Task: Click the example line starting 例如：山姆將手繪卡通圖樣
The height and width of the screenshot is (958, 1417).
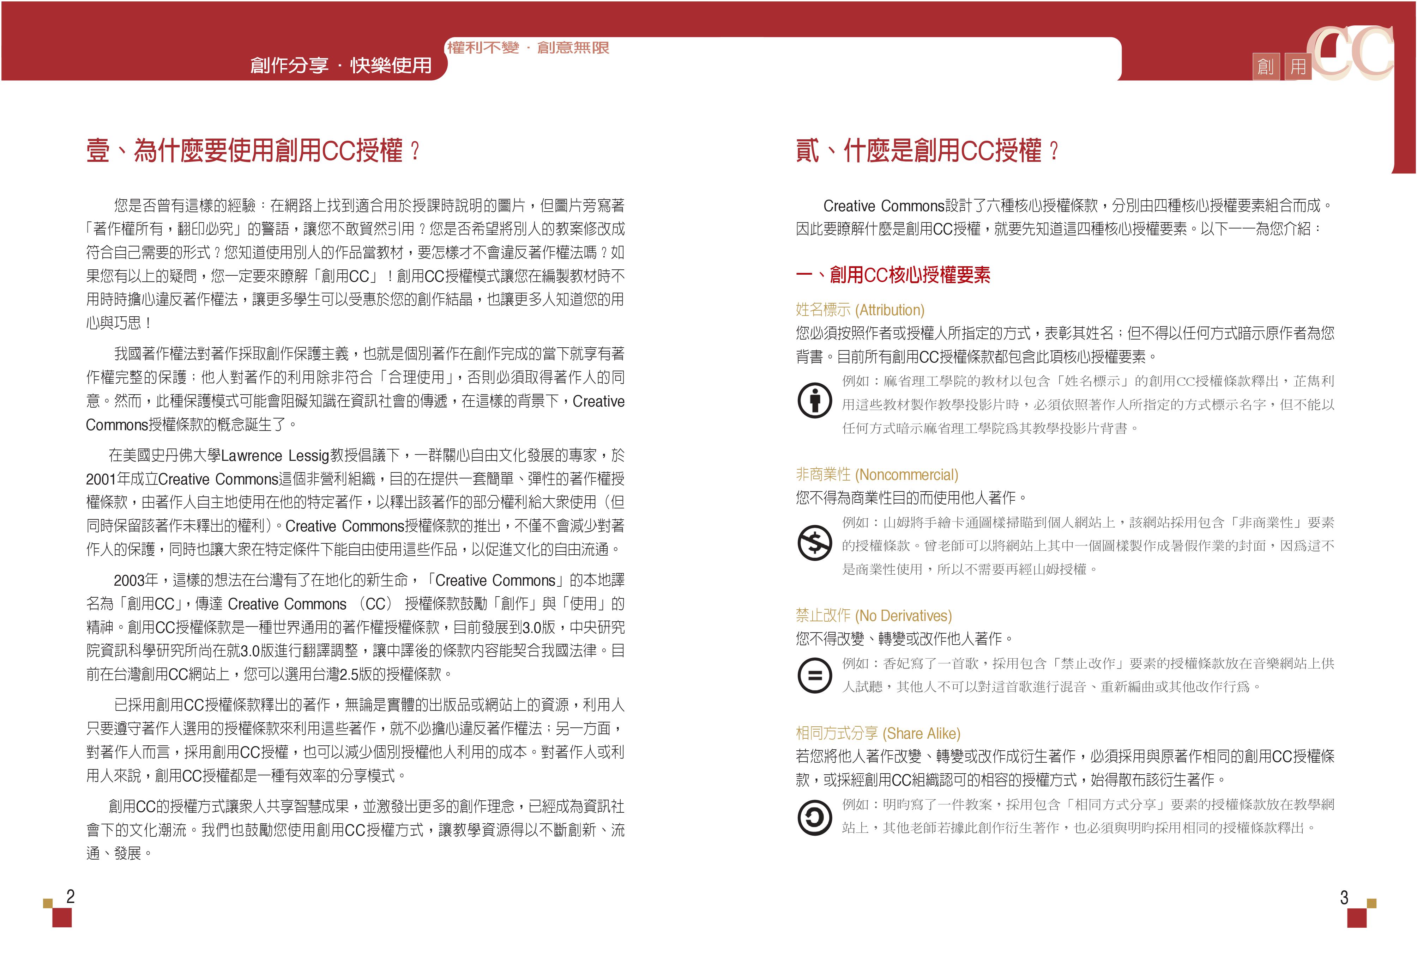Action: (1089, 523)
